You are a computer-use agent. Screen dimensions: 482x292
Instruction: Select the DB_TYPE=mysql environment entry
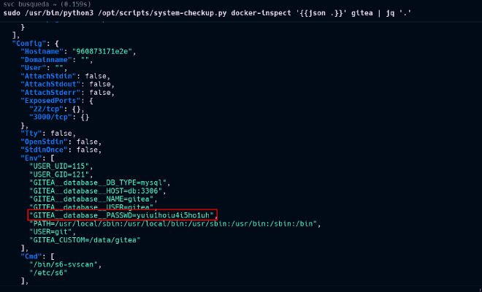99,182
